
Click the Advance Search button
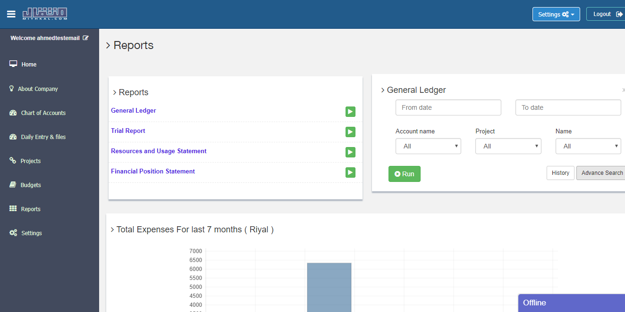pyautogui.click(x=601, y=173)
